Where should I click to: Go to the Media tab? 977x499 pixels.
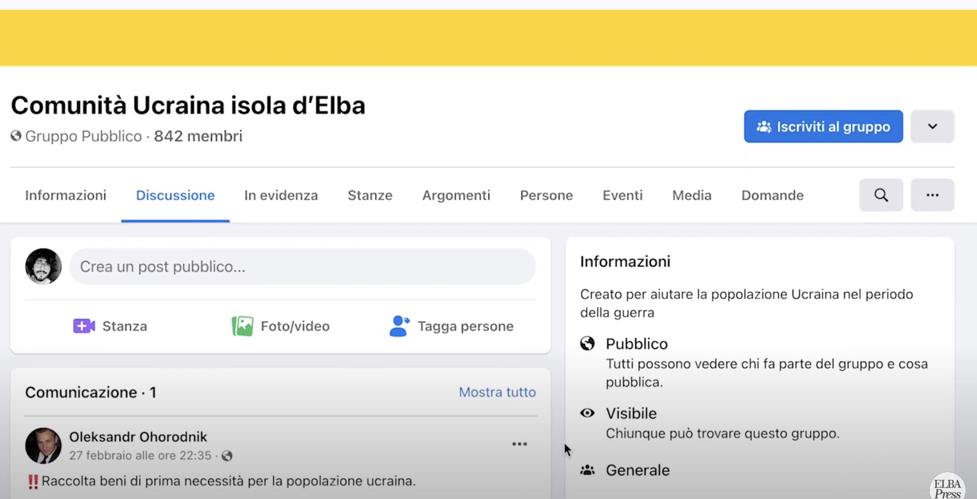click(x=692, y=195)
